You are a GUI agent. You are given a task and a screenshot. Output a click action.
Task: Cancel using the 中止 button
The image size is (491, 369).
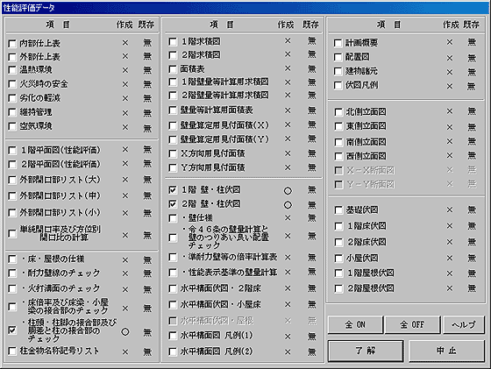(x=446, y=351)
